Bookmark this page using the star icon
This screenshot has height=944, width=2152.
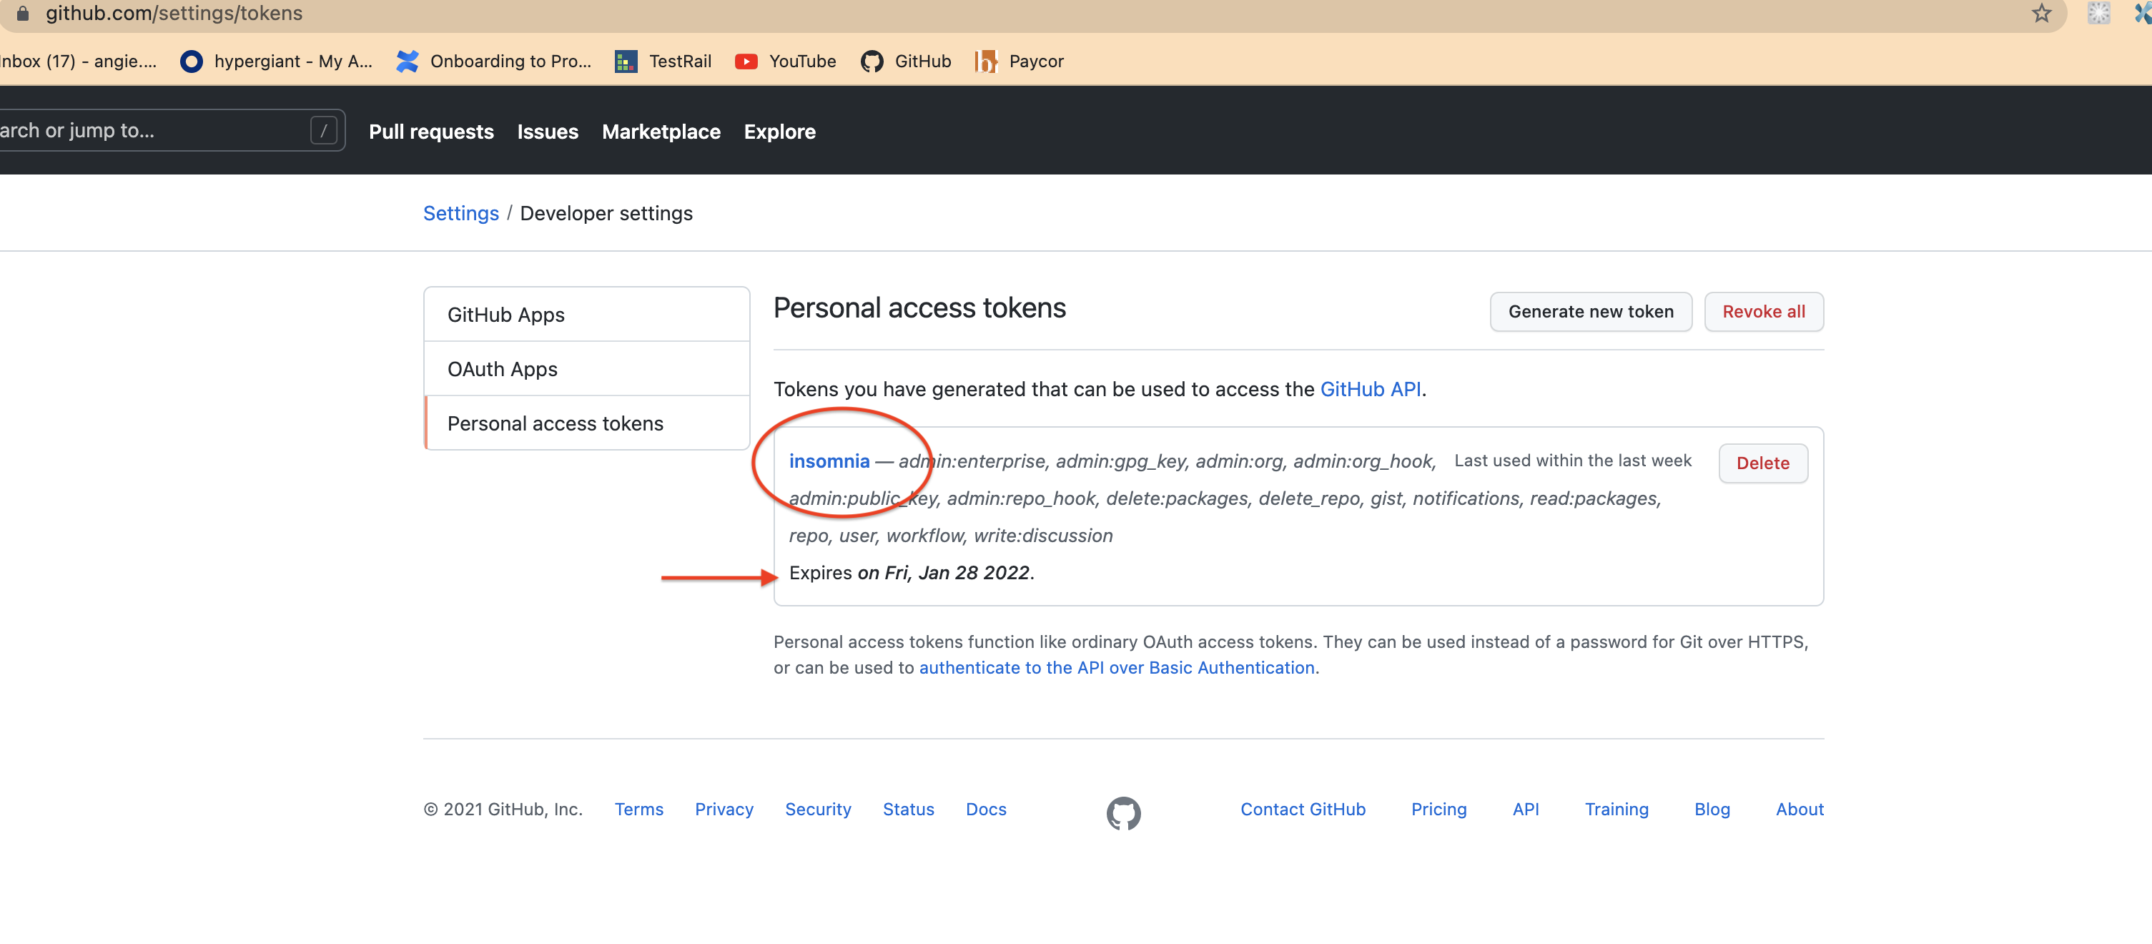[x=2041, y=14]
